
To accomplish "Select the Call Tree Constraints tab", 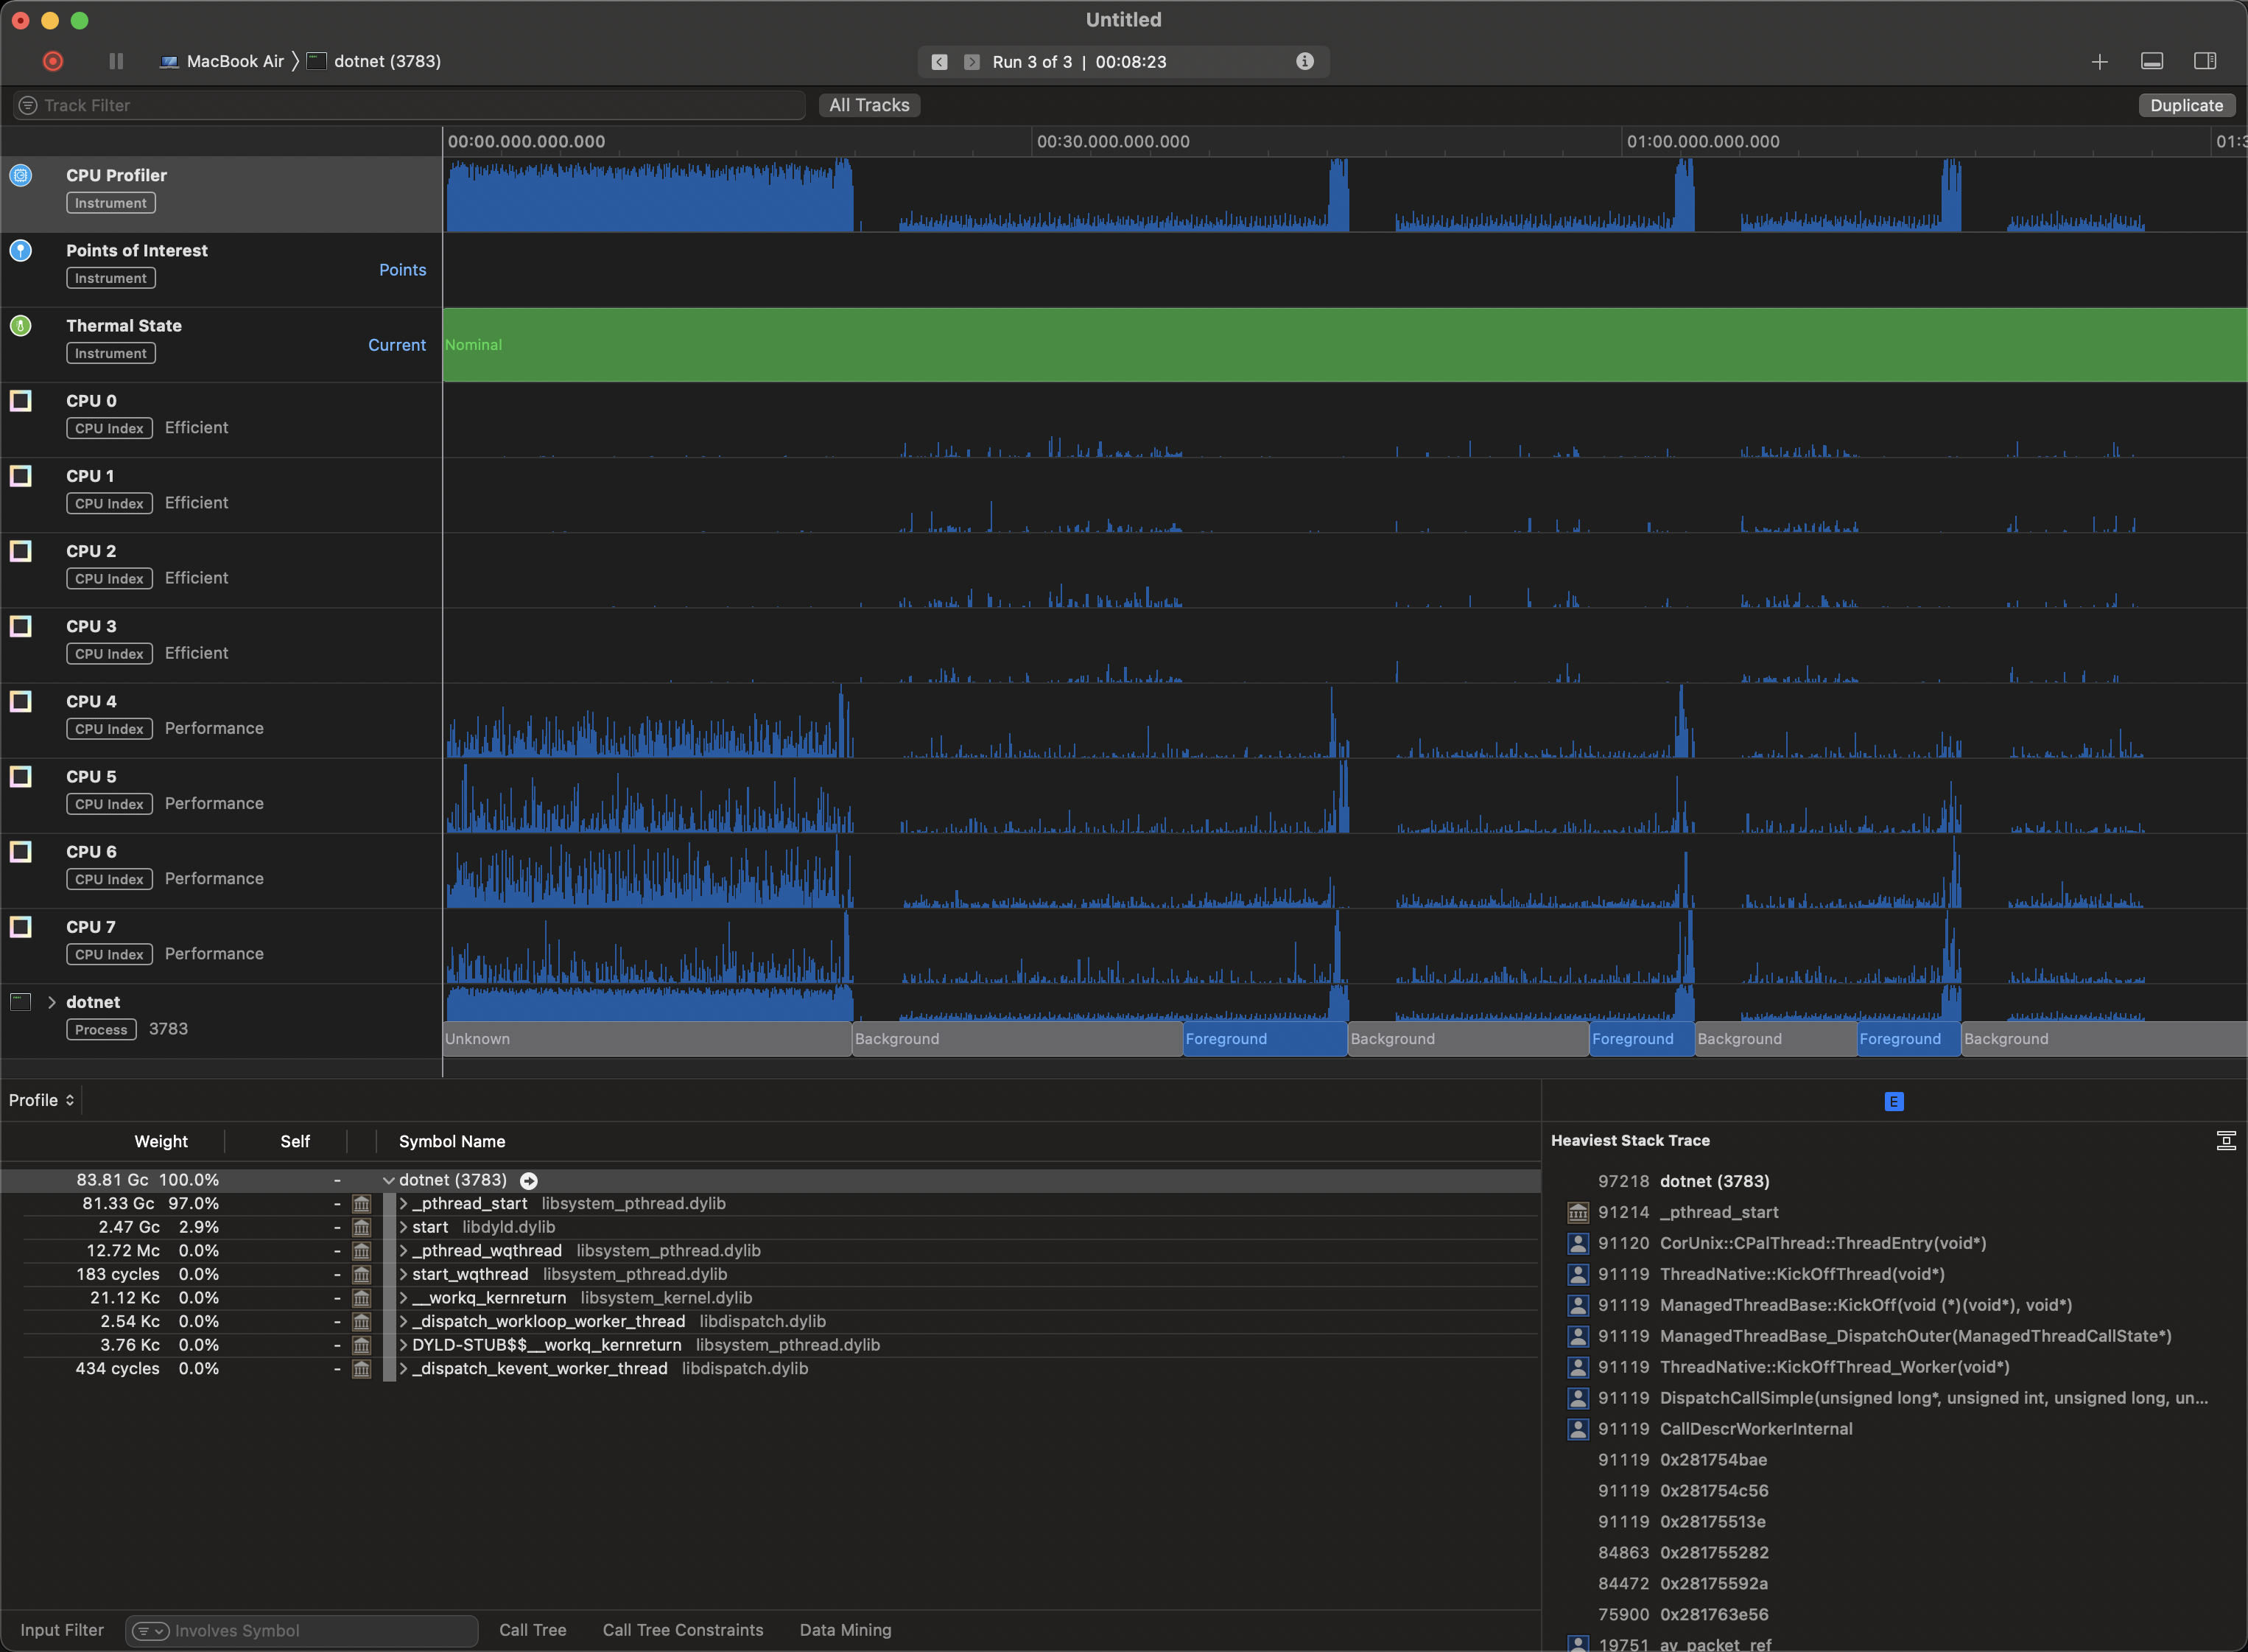I will [x=683, y=1629].
